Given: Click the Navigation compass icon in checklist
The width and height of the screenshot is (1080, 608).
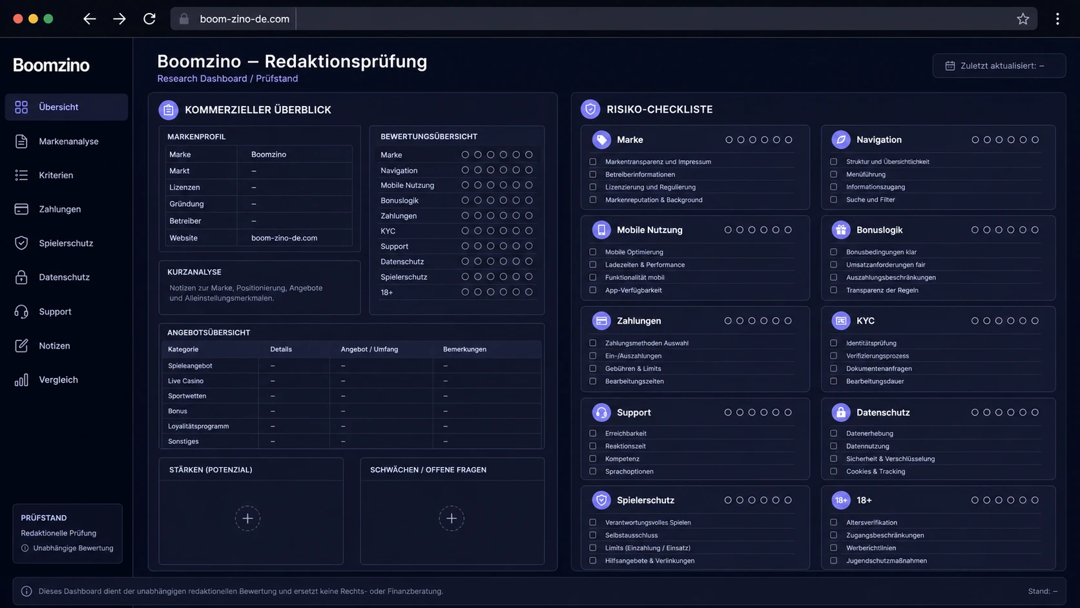Looking at the screenshot, I should pyautogui.click(x=841, y=140).
